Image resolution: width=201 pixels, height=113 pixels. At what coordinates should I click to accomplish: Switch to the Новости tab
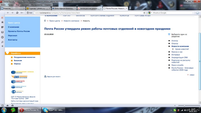[13, 8]
